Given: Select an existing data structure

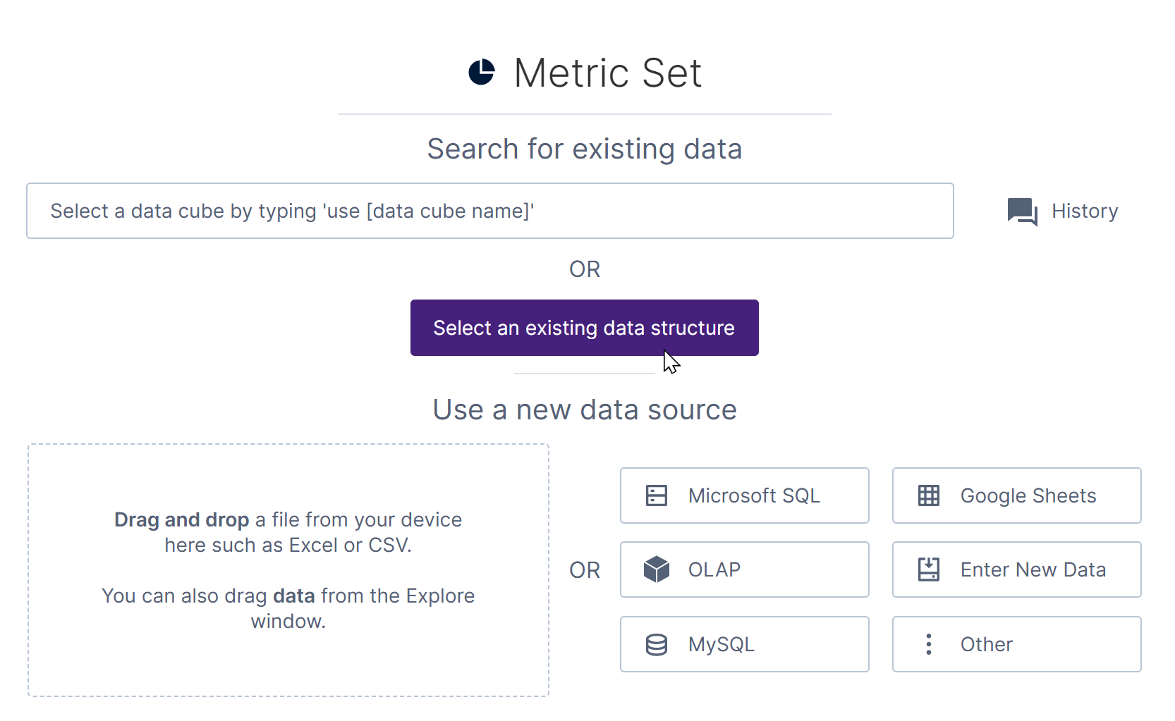Looking at the screenshot, I should [x=585, y=328].
